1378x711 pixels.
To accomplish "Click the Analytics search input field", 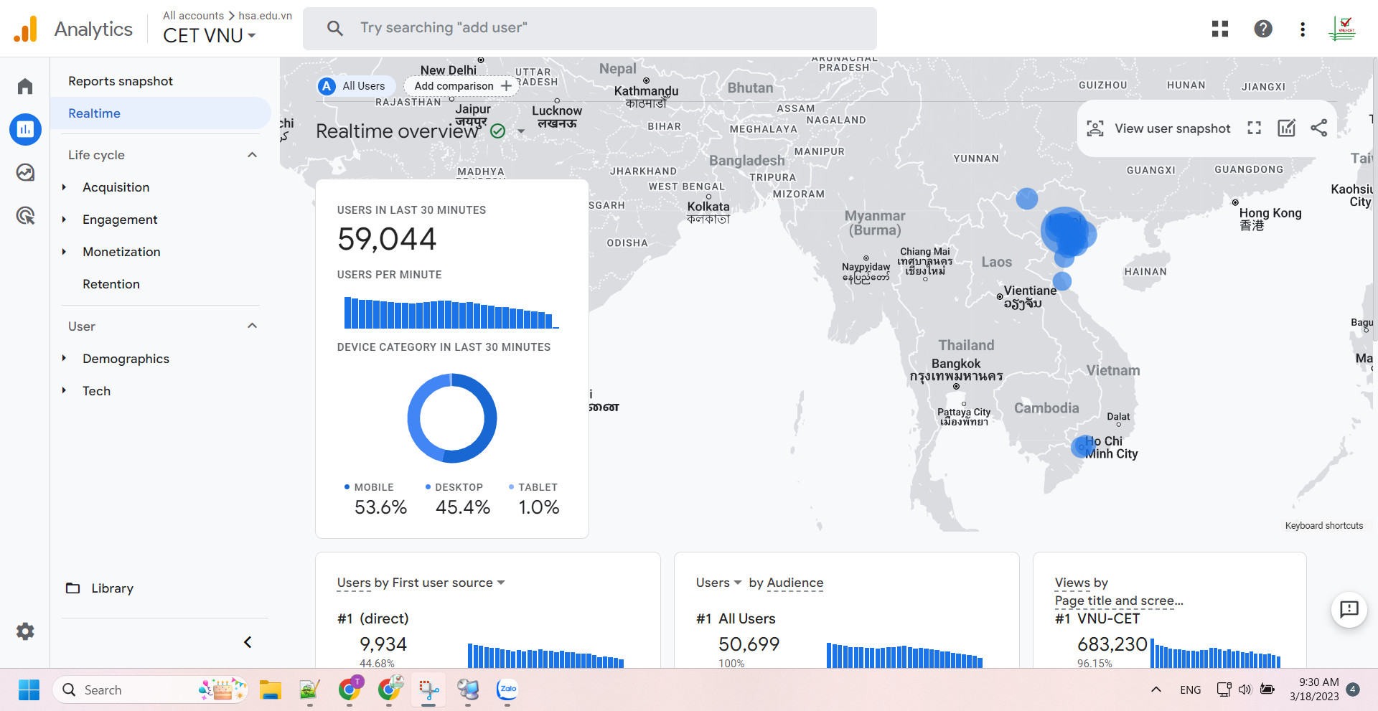I will pos(590,28).
